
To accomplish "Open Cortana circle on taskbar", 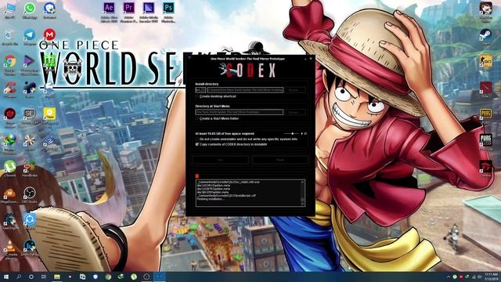I will (31, 277).
